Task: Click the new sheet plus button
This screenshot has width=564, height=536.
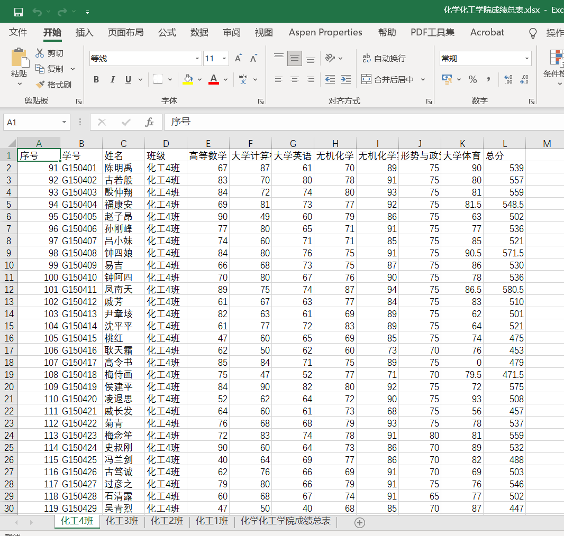Action: [360, 522]
